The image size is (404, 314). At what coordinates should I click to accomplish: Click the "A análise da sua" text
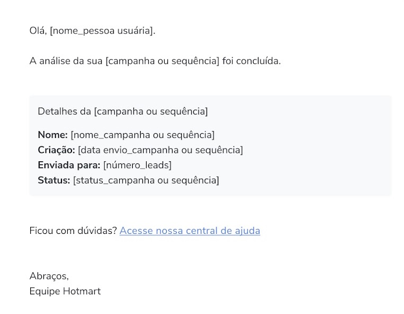tap(66, 61)
